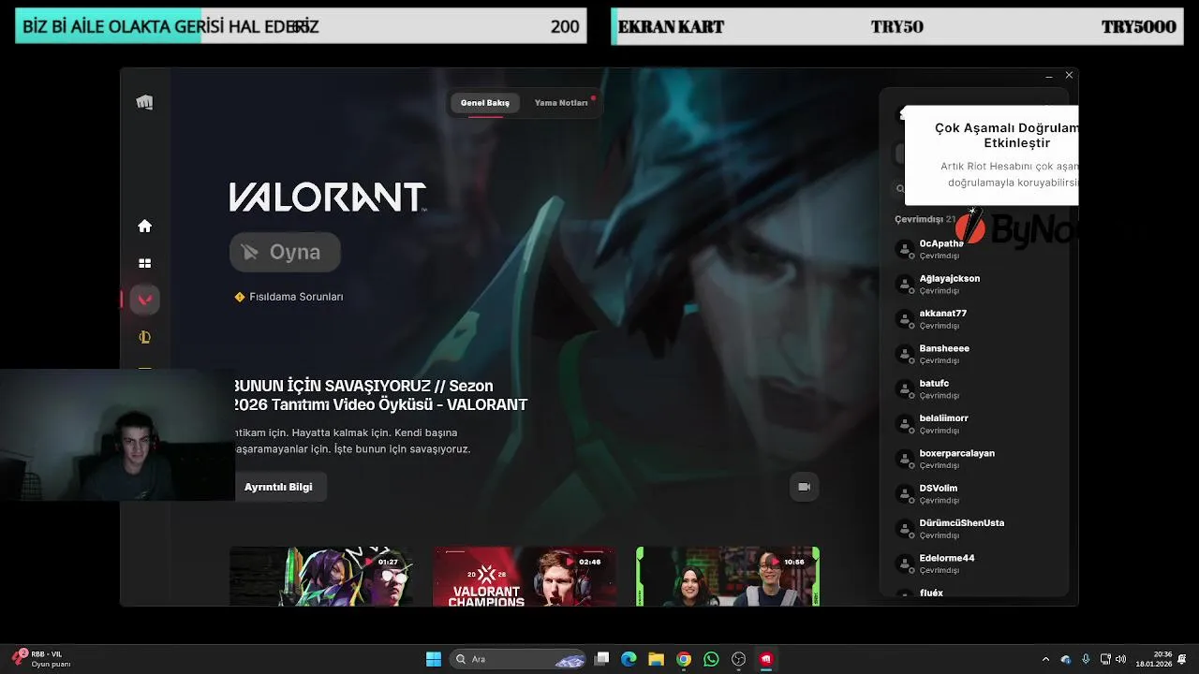Click the Riot Client taskbar icon
Viewport: 1199px width, 674px height.
coord(766,659)
